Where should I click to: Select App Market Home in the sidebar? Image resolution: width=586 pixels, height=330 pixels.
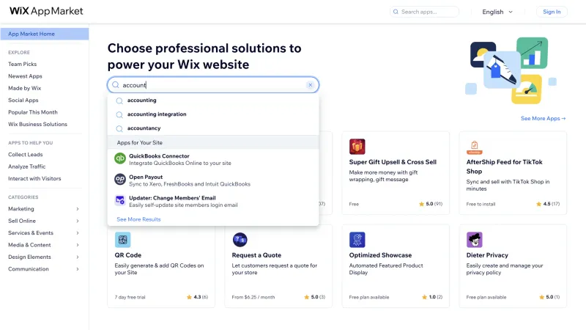[45, 34]
